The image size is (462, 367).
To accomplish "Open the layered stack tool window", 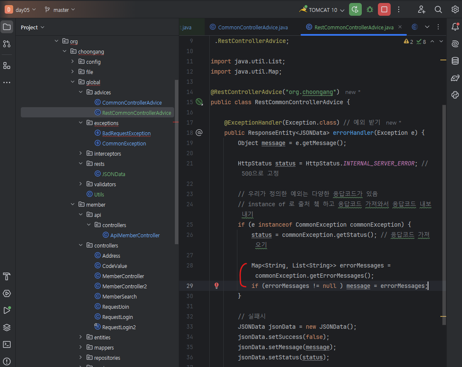I will tap(7, 327).
